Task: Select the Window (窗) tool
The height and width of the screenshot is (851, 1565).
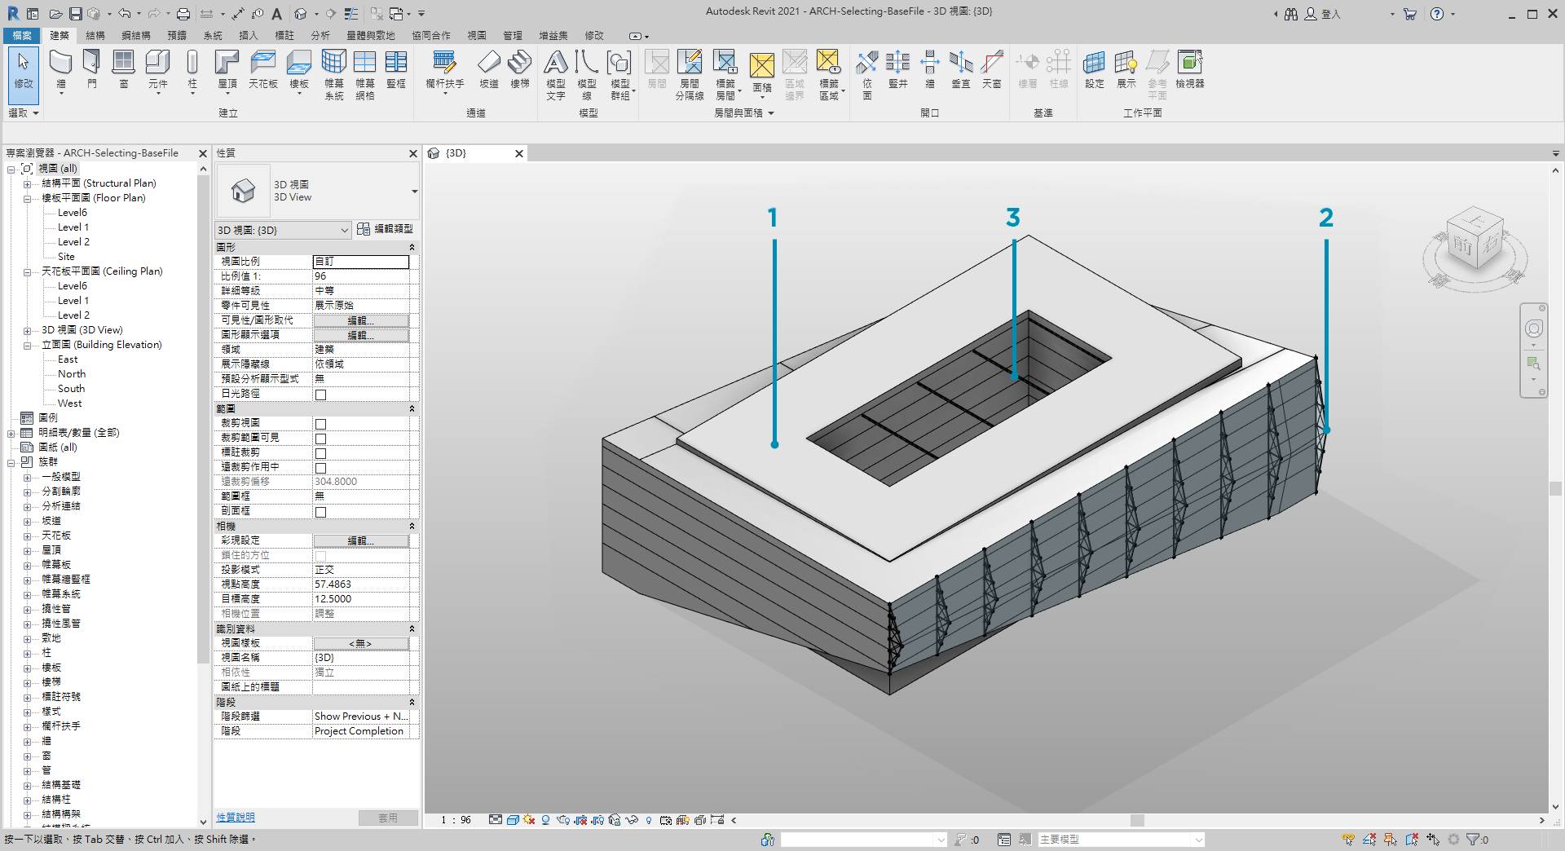Action: pyautogui.click(x=123, y=69)
